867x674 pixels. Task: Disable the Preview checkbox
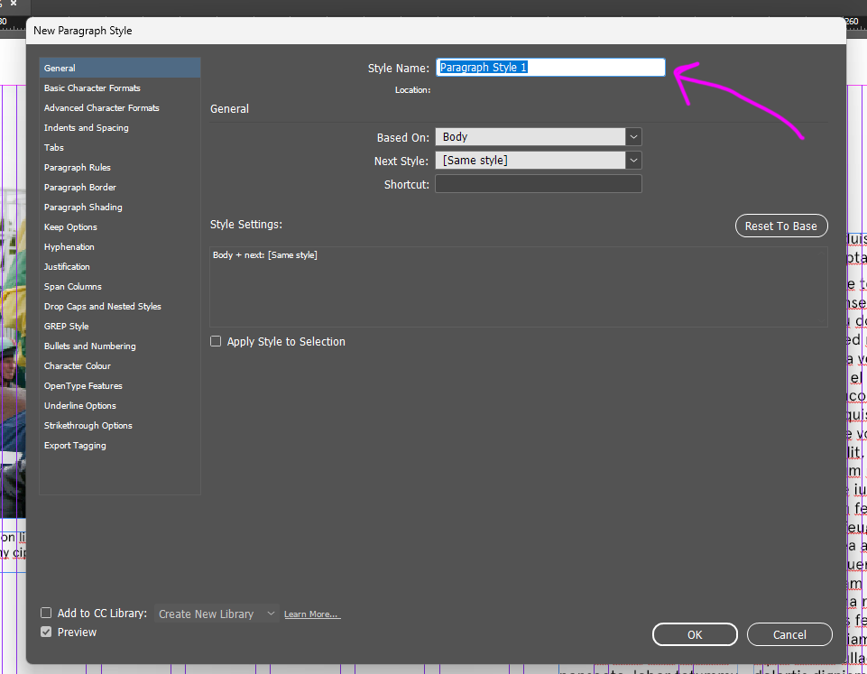(x=46, y=632)
